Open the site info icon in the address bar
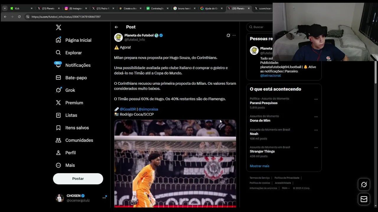Image resolution: width=378 pixels, height=212 pixels. (27, 17)
